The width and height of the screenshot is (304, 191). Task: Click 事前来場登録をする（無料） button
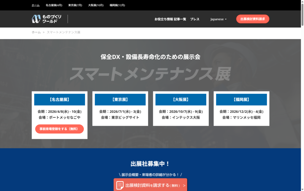pos(59,129)
